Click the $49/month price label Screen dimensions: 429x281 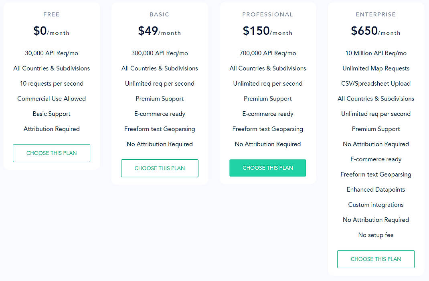pyautogui.click(x=160, y=30)
